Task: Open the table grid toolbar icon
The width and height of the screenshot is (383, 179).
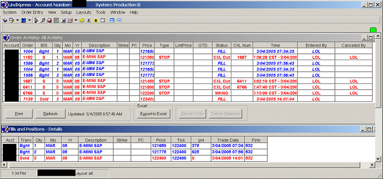Action: pos(56,21)
